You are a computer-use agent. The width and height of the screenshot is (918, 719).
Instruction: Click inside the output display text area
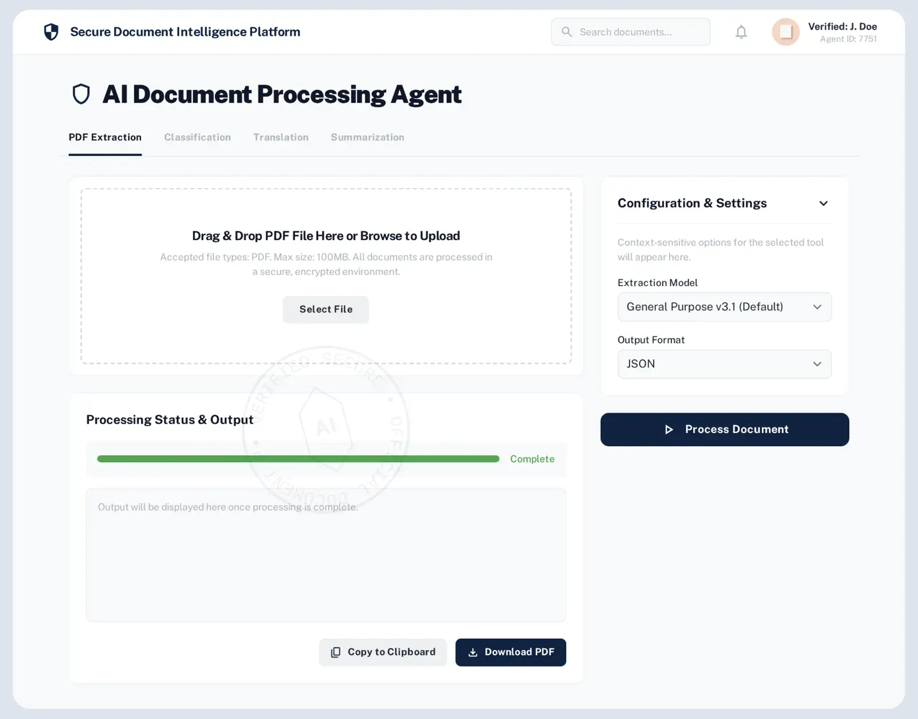326,555
